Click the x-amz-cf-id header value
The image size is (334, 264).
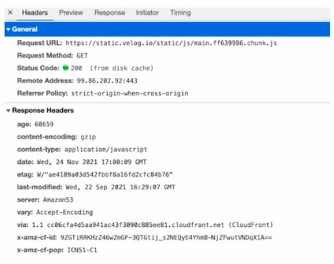point(166,237)
